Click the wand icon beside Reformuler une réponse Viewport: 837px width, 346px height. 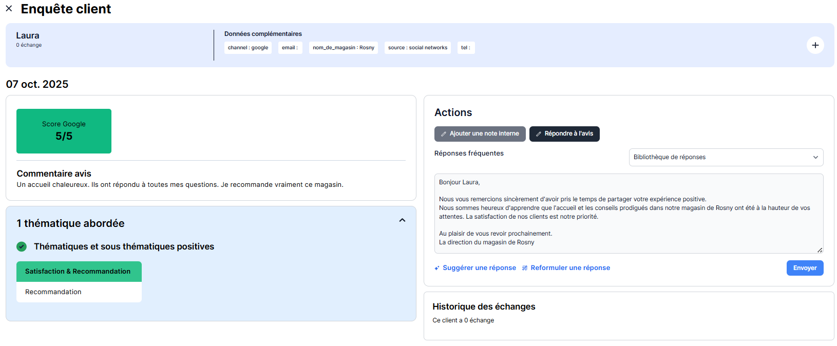pyautogui.click(x=525, y=268)
